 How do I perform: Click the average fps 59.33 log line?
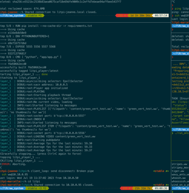tap(46, 147)
